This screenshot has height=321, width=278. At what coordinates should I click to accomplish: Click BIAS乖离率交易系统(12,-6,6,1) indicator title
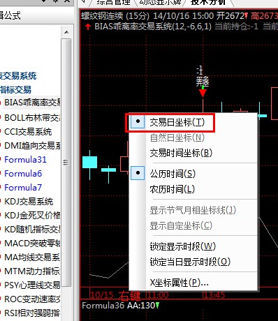point(153,27)
